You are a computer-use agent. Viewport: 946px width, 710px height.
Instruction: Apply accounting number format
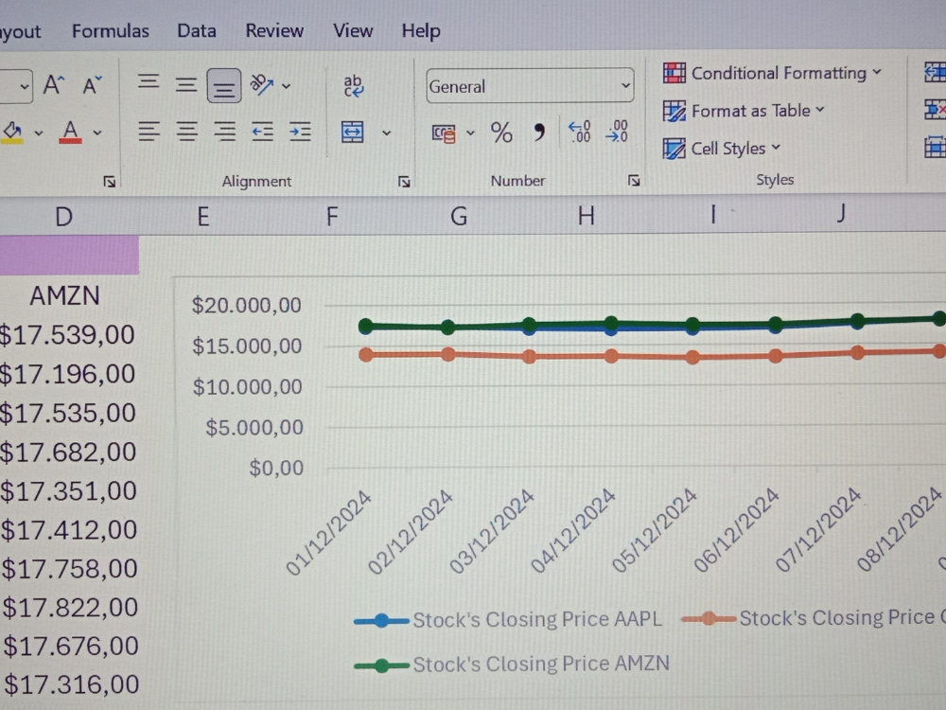444,133
